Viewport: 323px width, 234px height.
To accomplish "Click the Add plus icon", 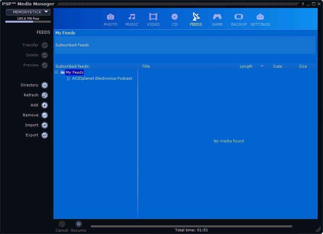I will [x=44, y=105].
